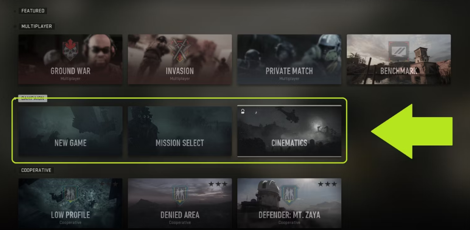Click the green arrow pointing at Campaign
The height and width of the screenshot is (230, 470).
412,131
